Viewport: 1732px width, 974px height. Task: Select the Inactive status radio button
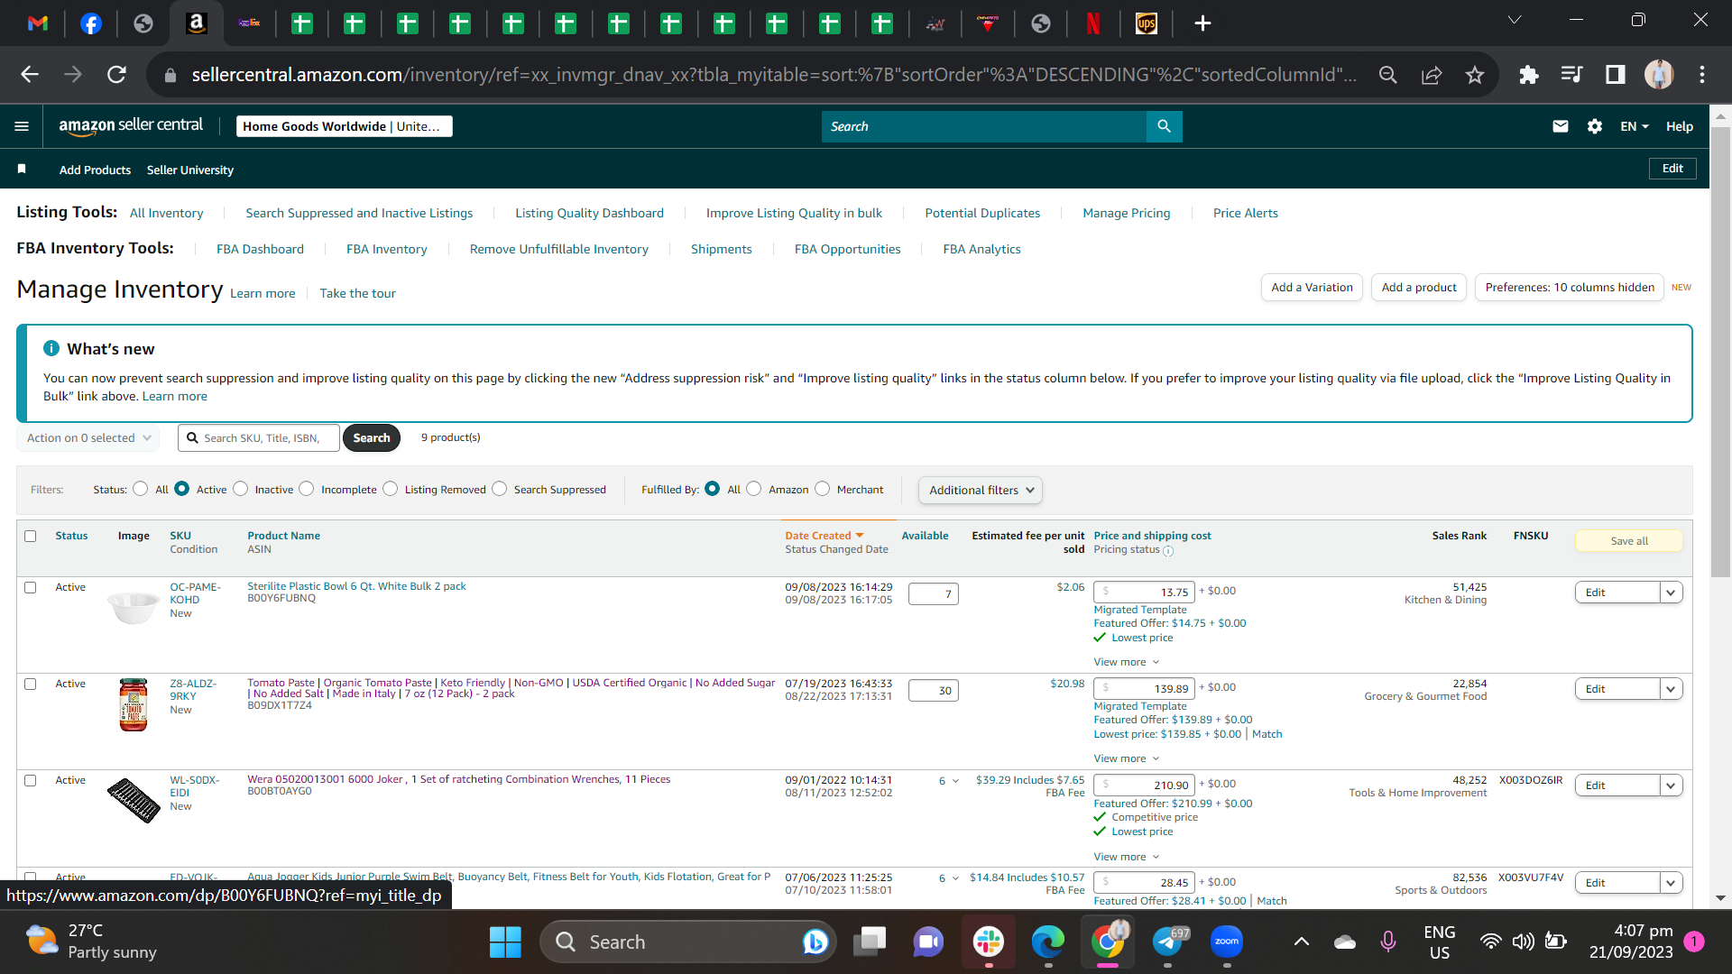pos(240,489)
